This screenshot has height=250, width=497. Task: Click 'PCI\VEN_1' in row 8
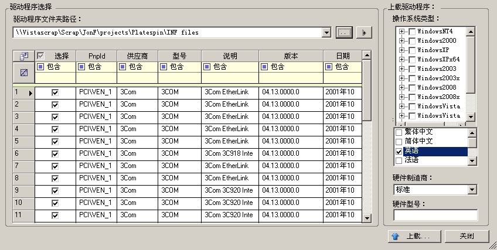tap(95, 178)
